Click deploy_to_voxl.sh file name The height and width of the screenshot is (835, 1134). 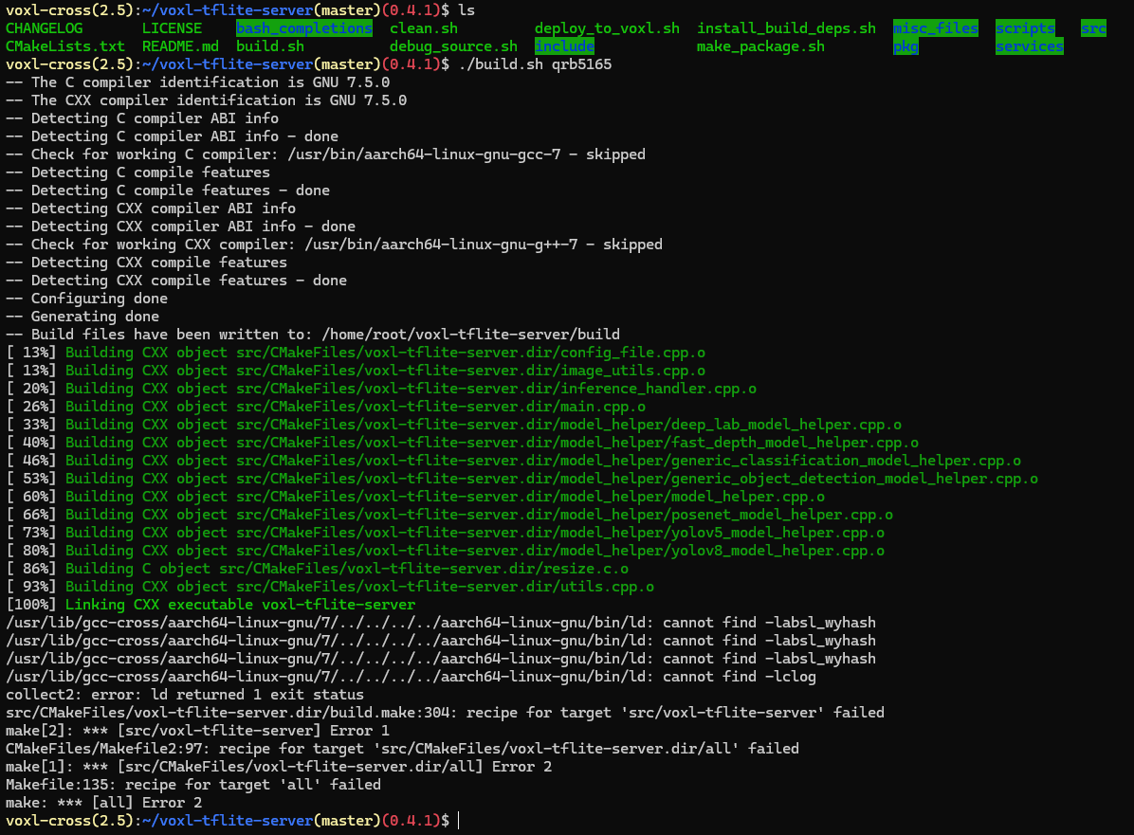608,28
